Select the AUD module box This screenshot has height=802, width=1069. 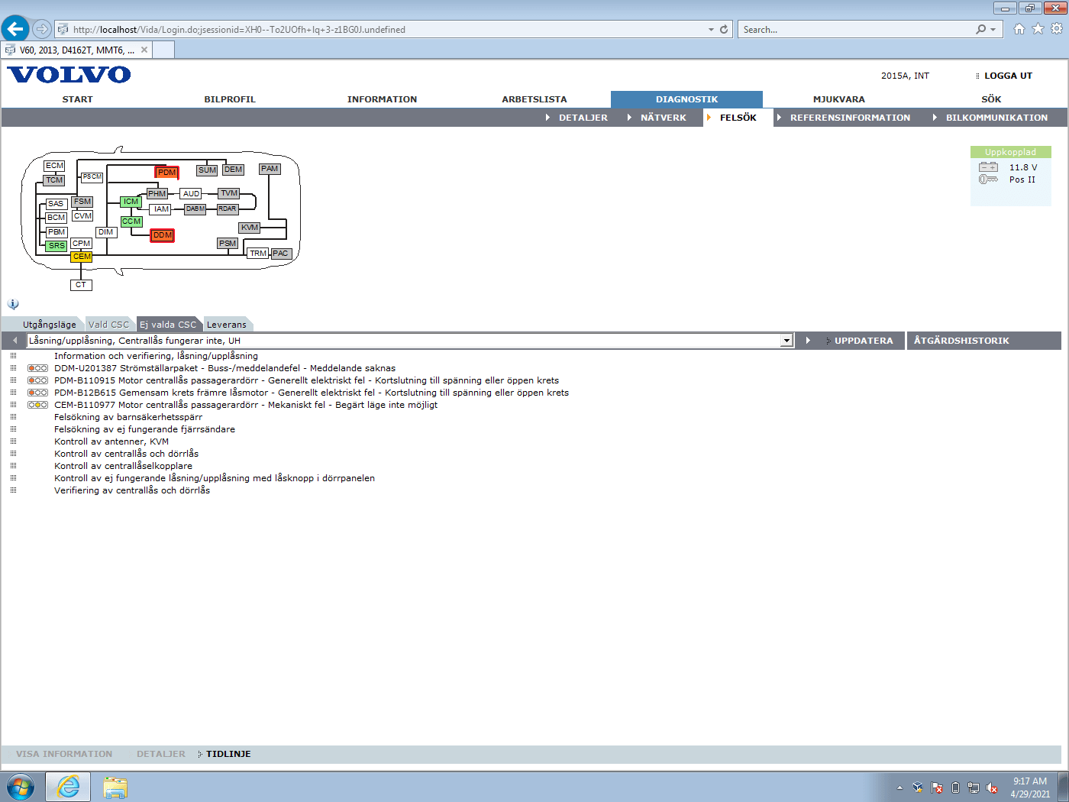191,194
